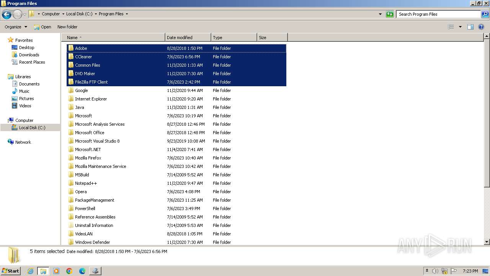This screenshot has width=490, height=276.
Task: Open Videos library
Action: 25,106
